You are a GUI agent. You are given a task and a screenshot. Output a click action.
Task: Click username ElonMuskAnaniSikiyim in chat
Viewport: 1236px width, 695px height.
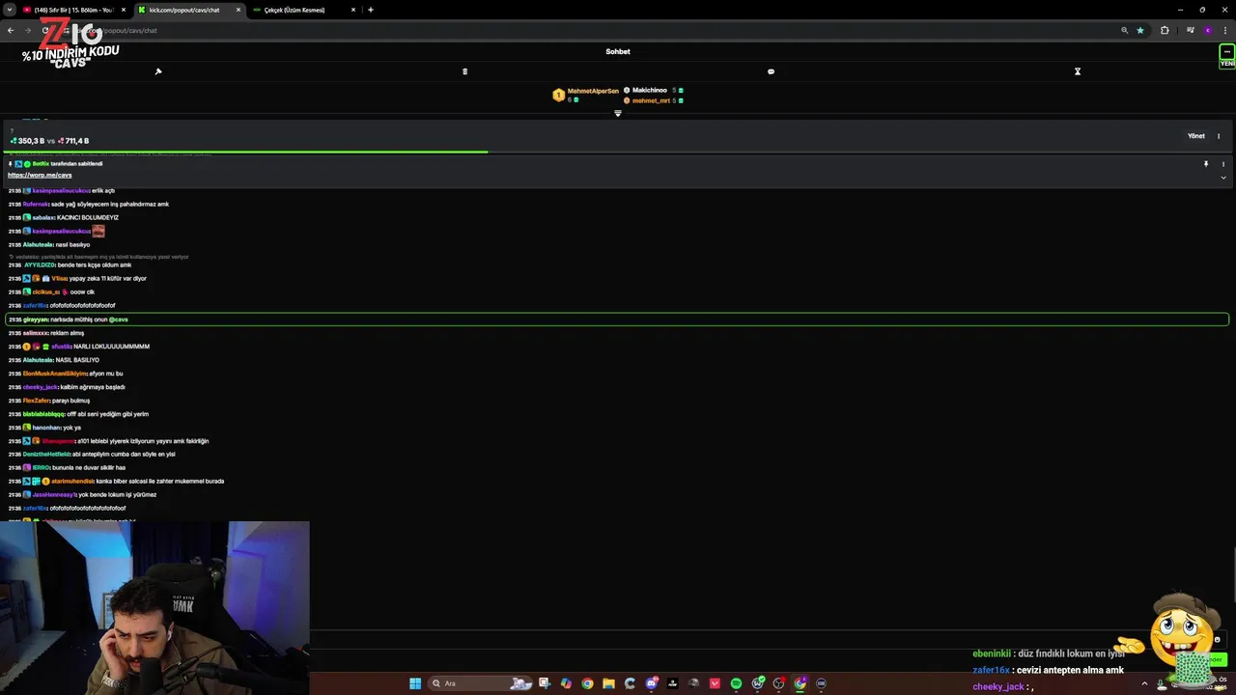pyautogui.click(x=55, y=374)
